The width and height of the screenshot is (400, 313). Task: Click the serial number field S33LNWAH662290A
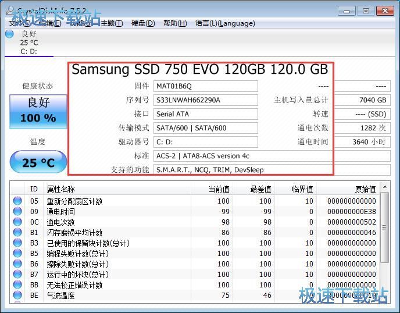coord(206,100)
